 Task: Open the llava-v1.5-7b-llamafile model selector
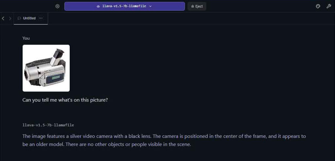click(x=125, y=6)
